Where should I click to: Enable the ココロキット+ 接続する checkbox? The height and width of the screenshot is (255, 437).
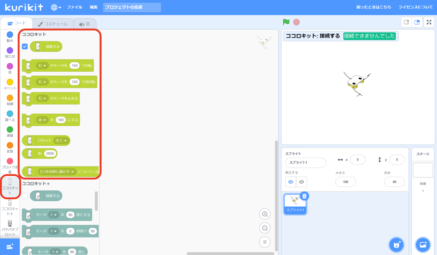tap(24, 196)
